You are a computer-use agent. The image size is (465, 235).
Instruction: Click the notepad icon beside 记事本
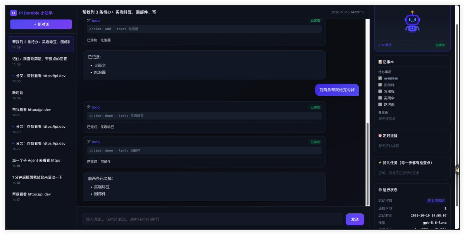click(x=380, y=62)
